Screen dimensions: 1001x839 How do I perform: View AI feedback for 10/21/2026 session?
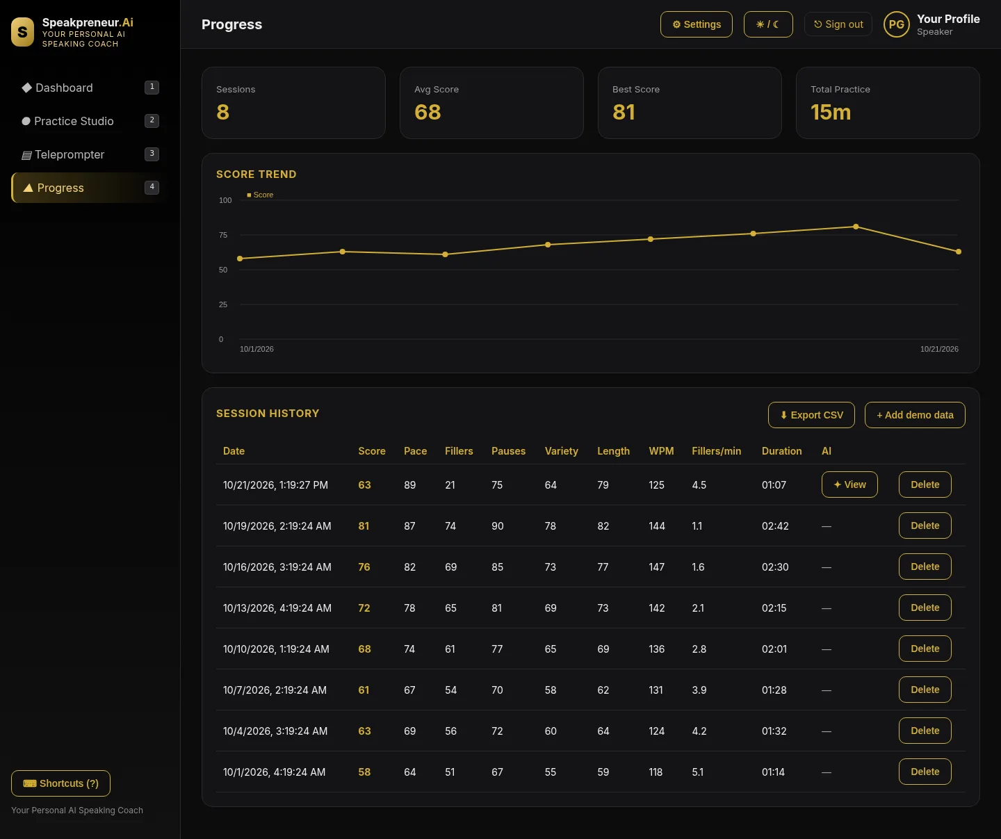click(849, 484)
